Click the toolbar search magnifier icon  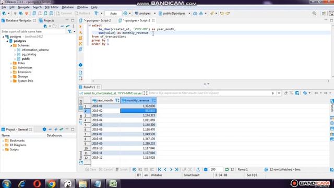click(x=314, y=14)
